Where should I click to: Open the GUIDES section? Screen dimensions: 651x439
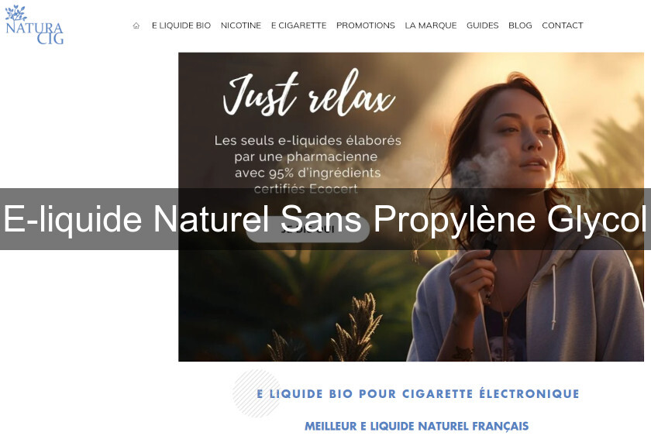tap(482, 26)
